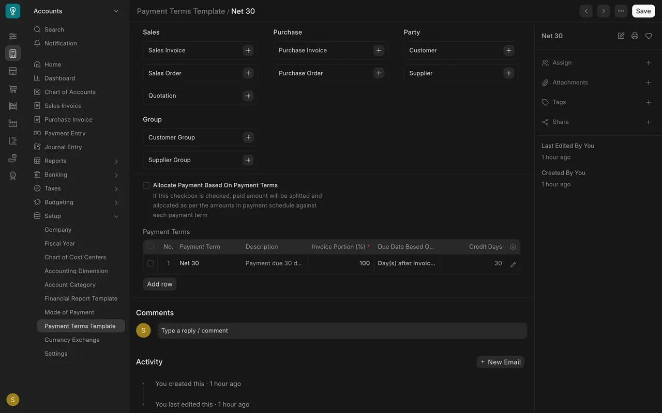This screenshot has width=662, height=413.
Task: Select the Net 30 row checkbox
Action: (x=151, y=263)
